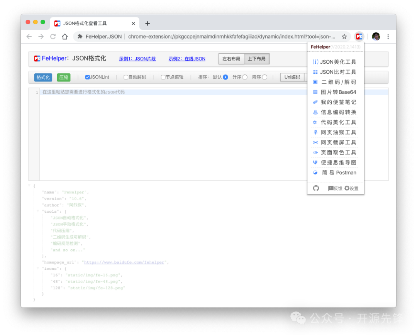The width and height of the screenshot is (417, 335).
Task: Open JSON美化工具 from popup menu
Action: [334, 62]
